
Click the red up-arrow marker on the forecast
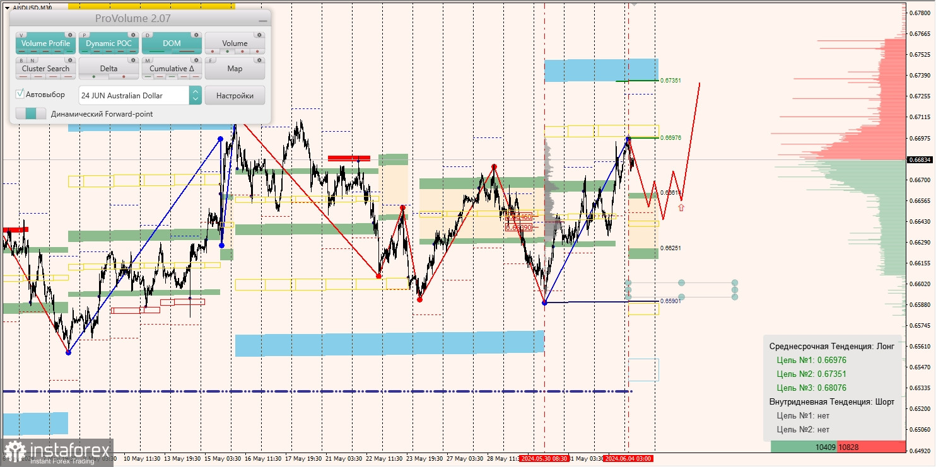point(681,206)
